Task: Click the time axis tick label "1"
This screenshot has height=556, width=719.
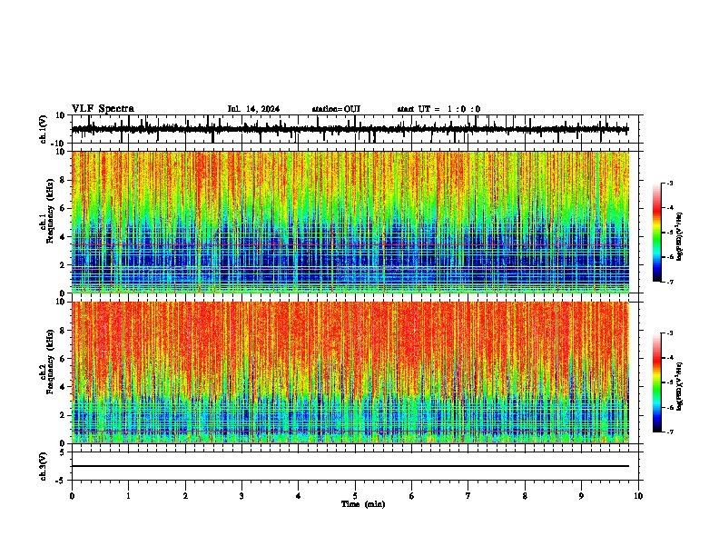Action: [x=128, y=496]
